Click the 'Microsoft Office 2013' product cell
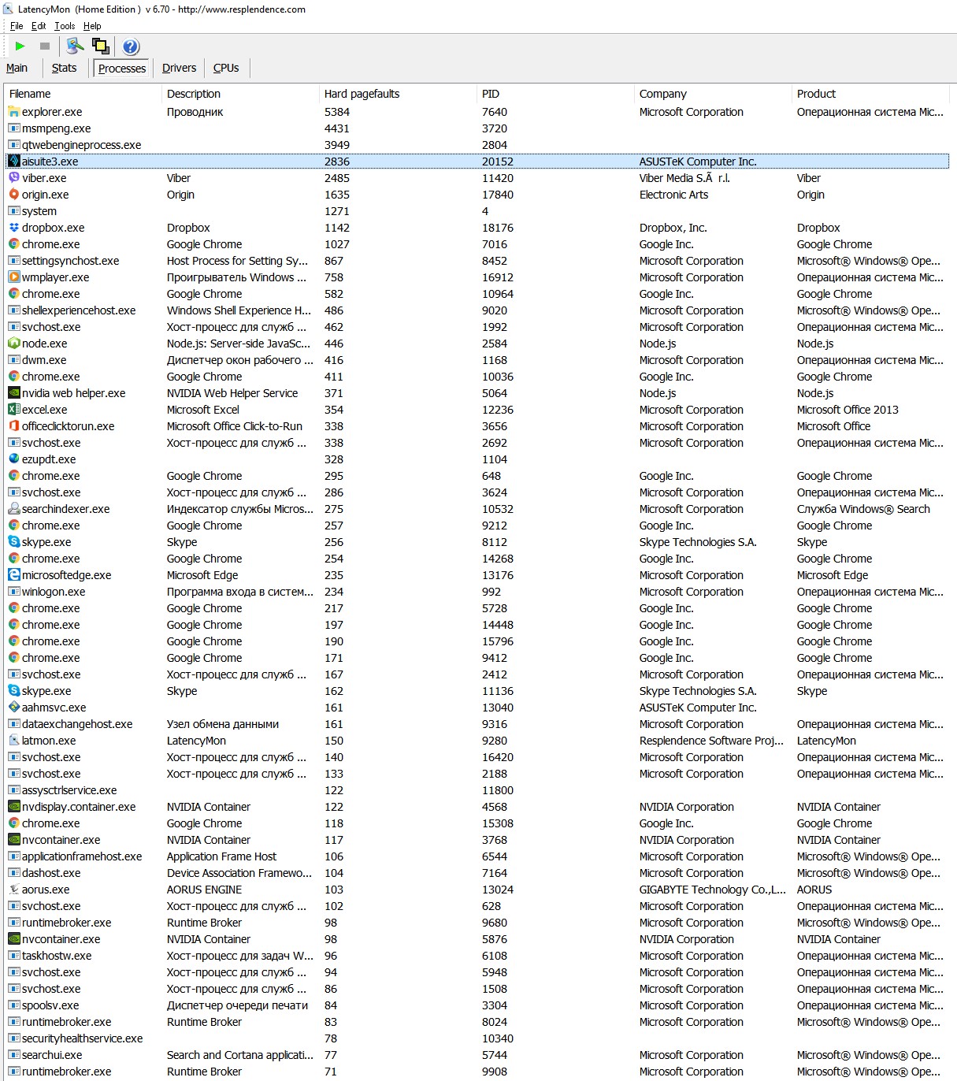 pyautogui.click(x=848, y=410)
